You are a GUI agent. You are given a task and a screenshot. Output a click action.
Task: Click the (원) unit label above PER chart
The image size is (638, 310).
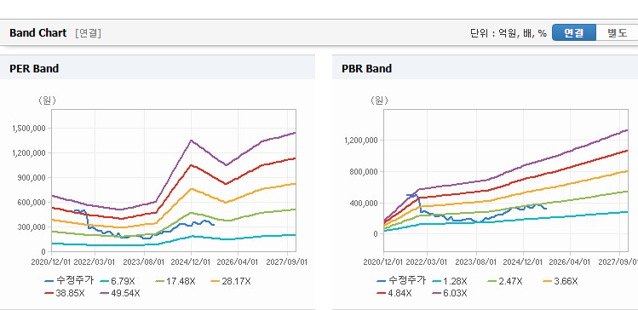point(47,100)
